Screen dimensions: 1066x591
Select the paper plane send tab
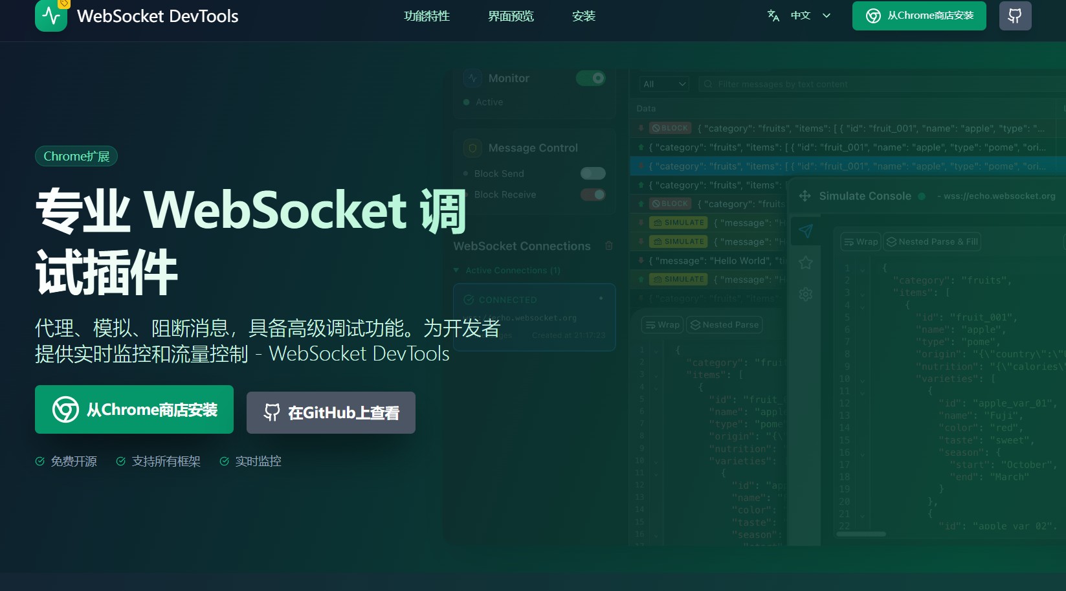[805, 230]
